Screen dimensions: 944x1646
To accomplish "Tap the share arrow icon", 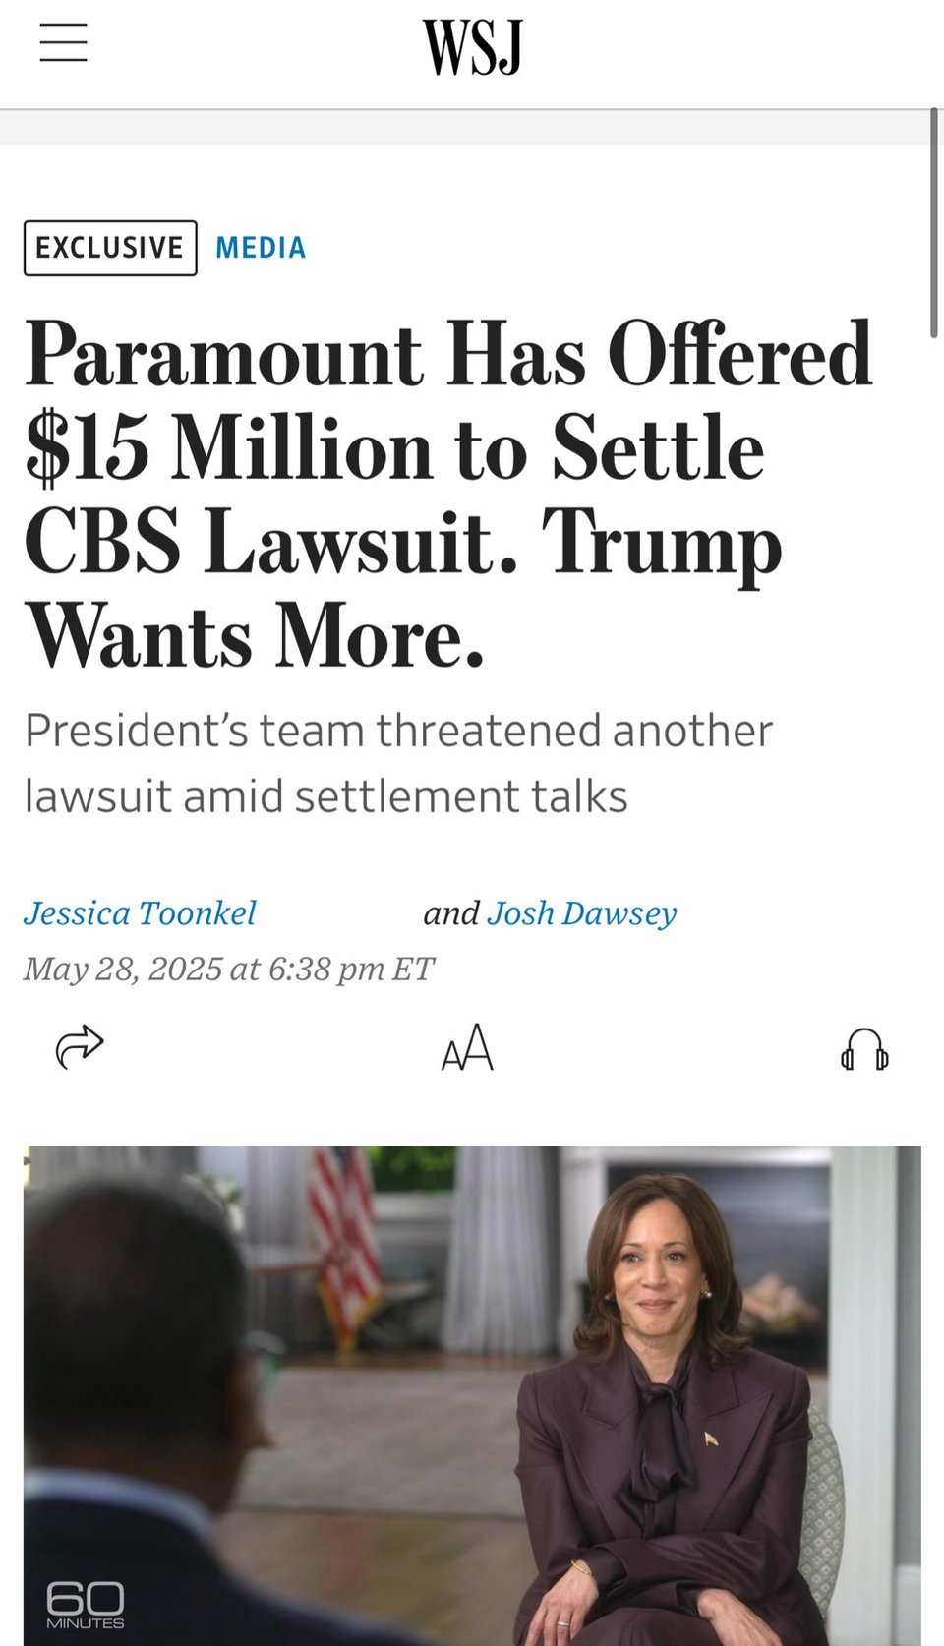I will point(80,1046).
